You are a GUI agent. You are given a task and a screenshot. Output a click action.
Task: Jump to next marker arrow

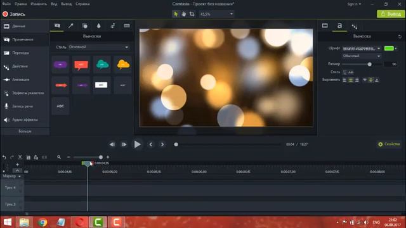click(162, 144)
